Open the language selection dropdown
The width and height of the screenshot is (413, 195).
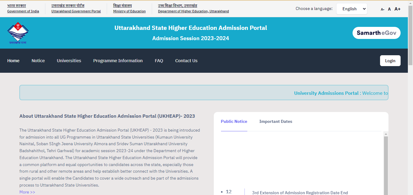click(352, 9)
